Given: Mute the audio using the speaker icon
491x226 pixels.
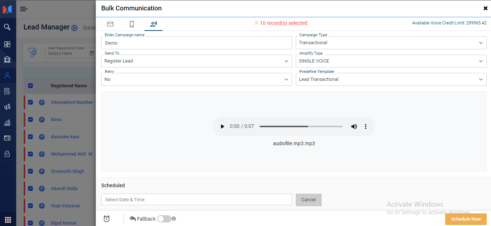Looking at the screenshot, I should [354, 126].
